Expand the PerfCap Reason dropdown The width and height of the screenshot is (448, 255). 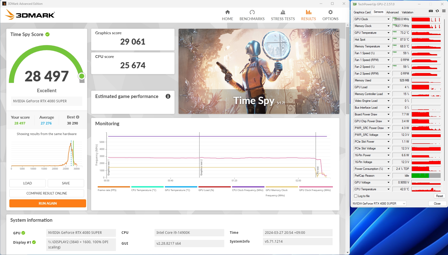tap(388, 176)
